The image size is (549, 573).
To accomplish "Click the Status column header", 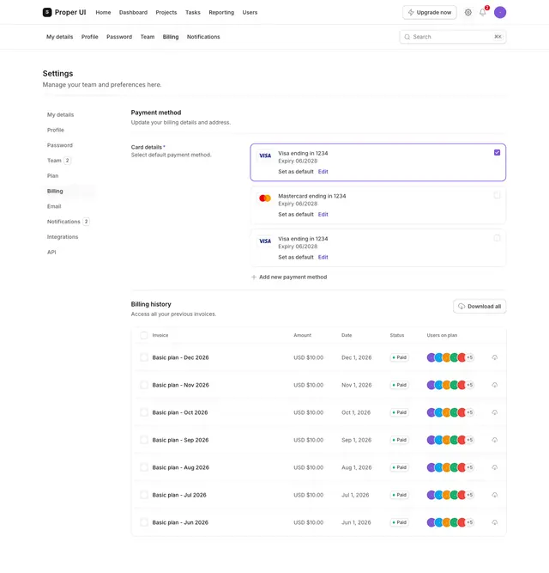I will pyautogui.click(x=397, y=335).
